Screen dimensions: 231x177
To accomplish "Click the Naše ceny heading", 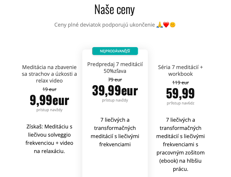I will click(x=114, y=10).
